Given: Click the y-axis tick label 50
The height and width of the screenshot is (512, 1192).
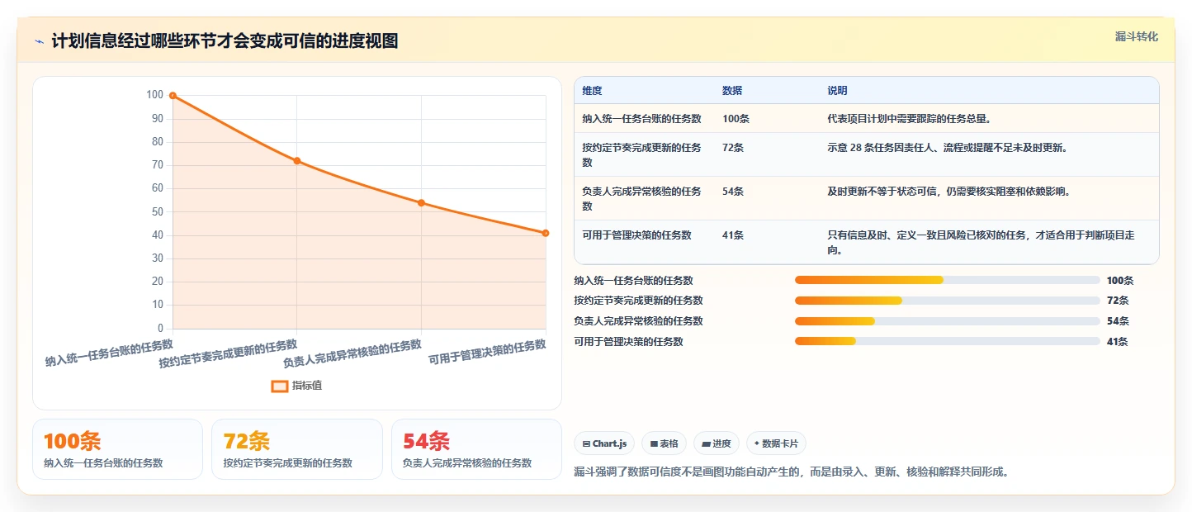Looking at the screenshot, I should coord(157,212).
